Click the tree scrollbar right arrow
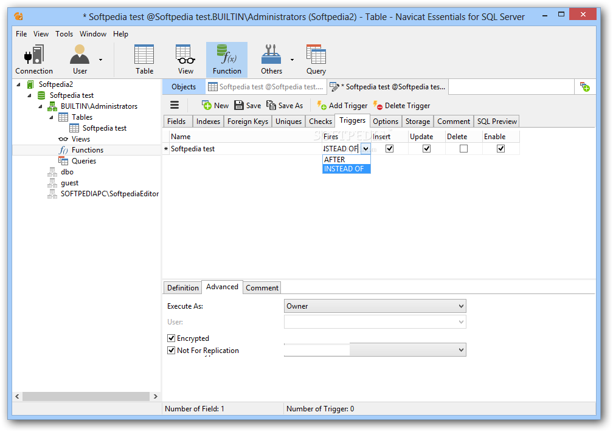Image resolution: width=613 pixels, height=432 pixels. (156, 396)
